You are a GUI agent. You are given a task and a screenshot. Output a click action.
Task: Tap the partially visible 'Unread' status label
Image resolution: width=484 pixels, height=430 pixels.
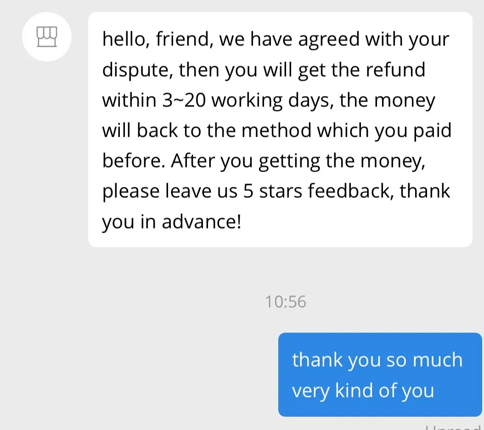pyautogui.click(x=454, y=428)
